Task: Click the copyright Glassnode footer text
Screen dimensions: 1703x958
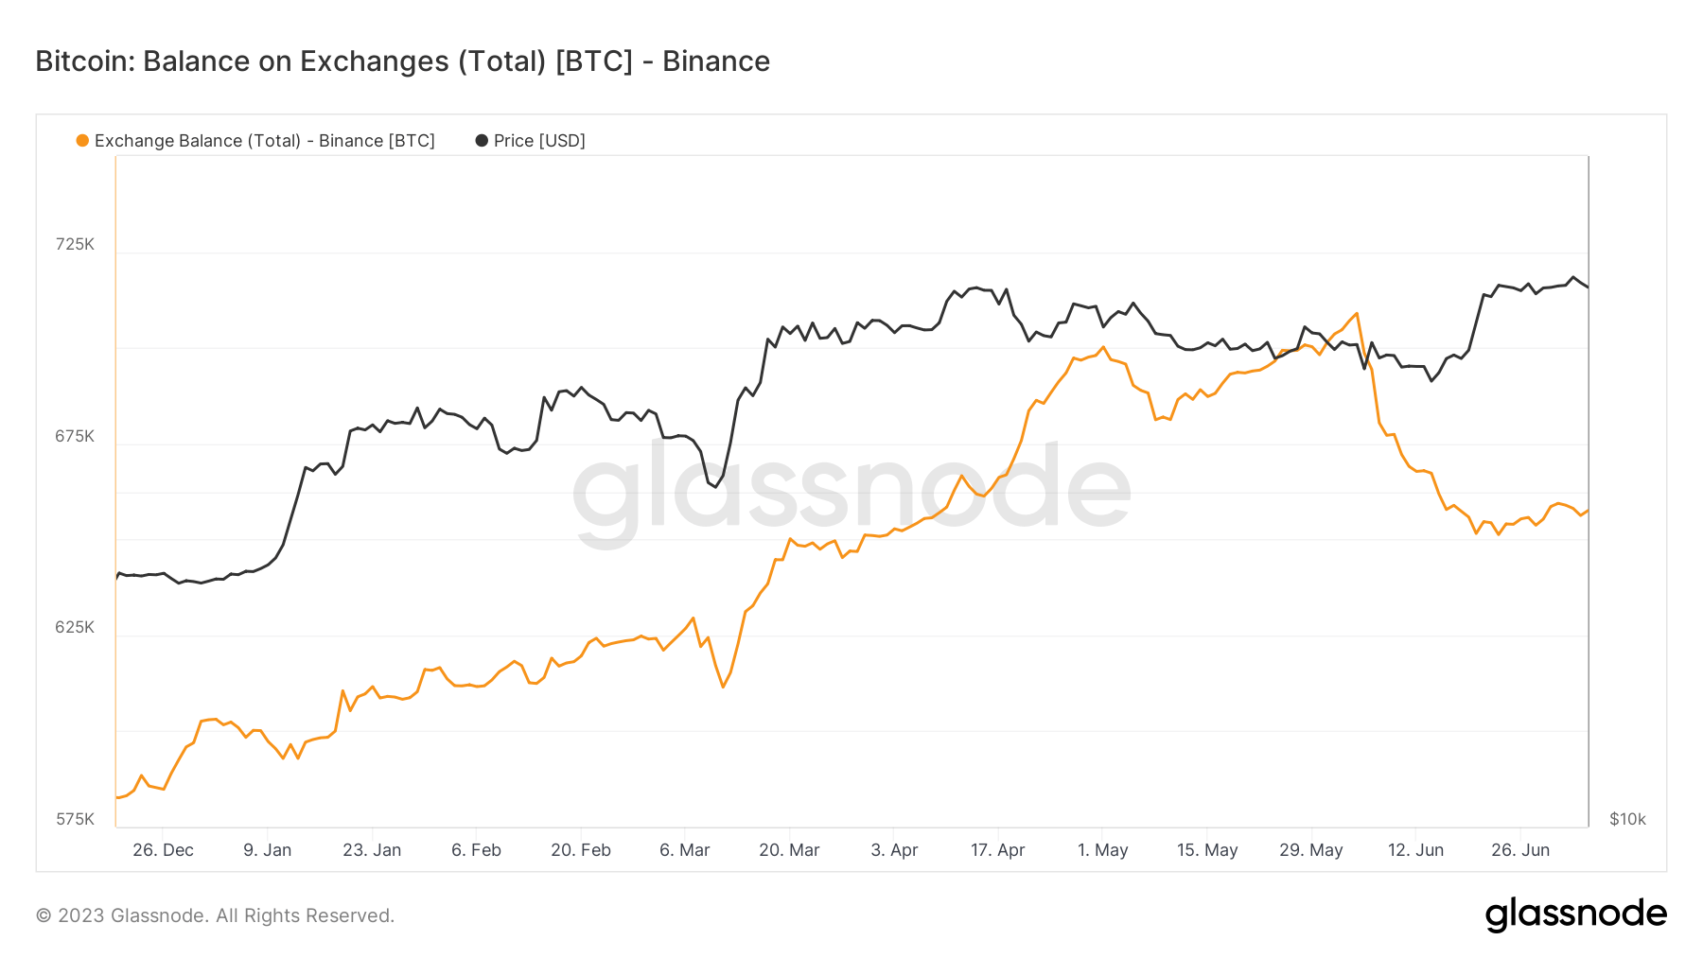Action: [x=215, y=915]
